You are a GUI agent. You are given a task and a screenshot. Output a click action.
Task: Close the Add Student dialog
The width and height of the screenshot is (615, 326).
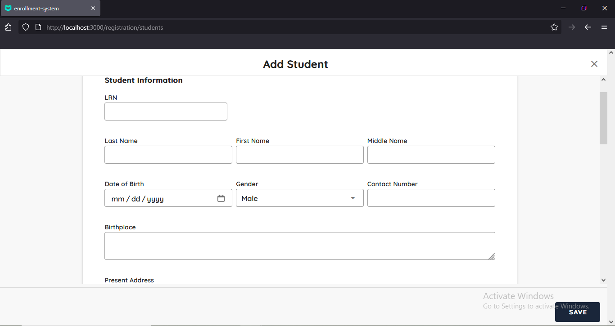(x=594, y=64)
